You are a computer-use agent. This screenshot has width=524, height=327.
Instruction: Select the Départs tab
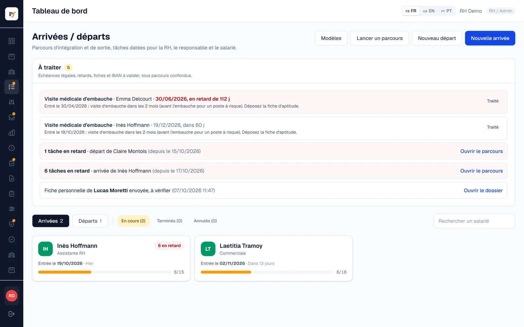point(90,221)
